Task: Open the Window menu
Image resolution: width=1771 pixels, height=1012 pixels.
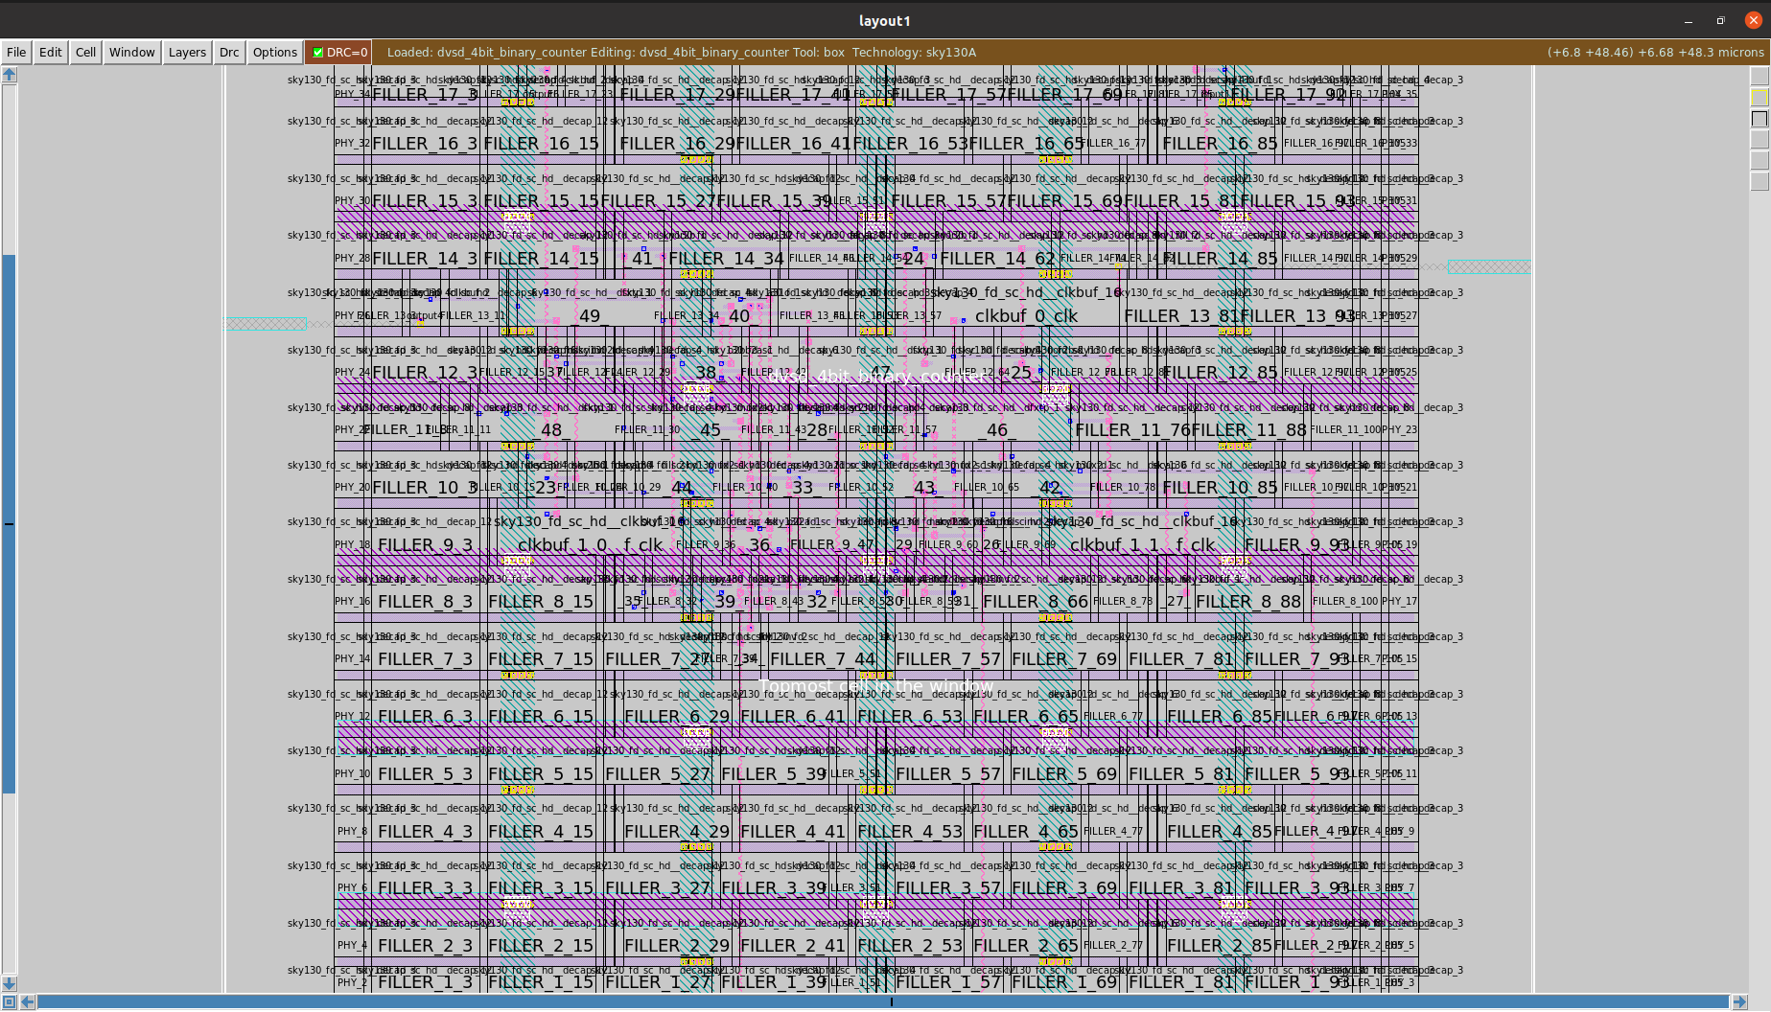Action: tap(131, 52)
